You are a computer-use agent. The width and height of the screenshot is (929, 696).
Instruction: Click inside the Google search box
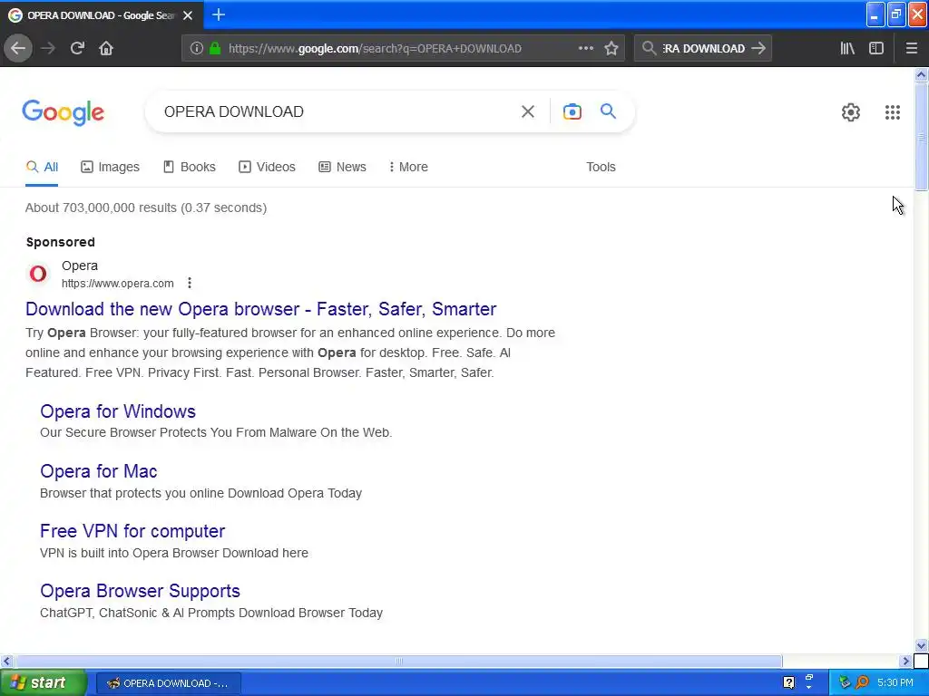coord(337,111)
